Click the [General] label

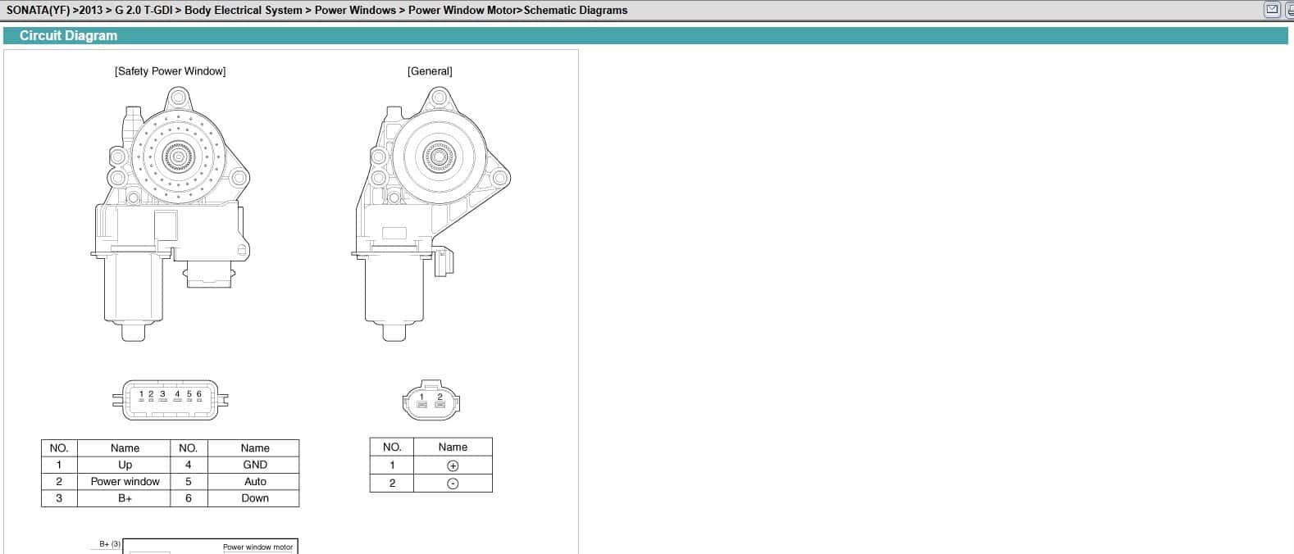(430, 71)
